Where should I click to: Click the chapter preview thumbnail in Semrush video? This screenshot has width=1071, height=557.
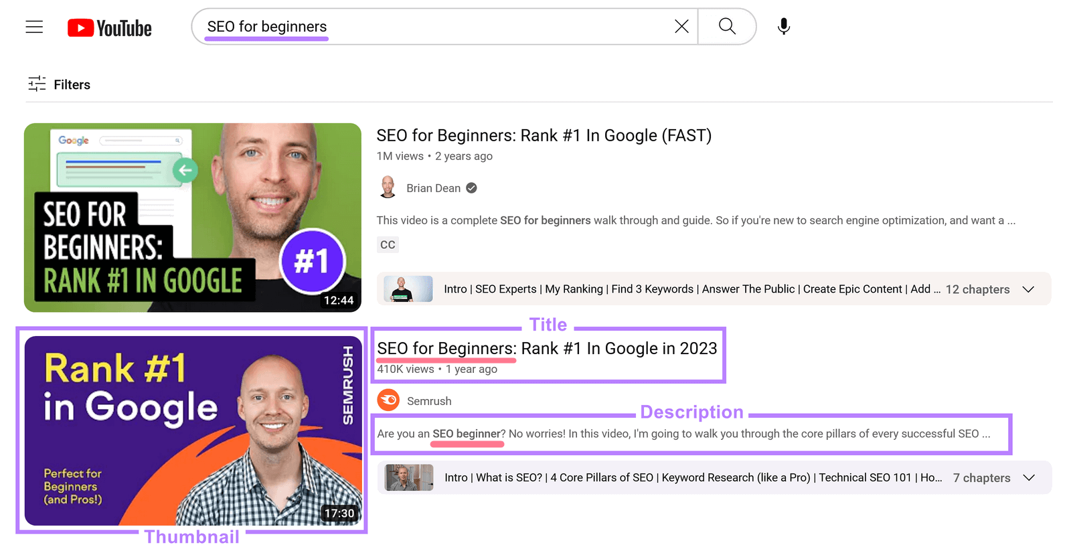click(409, 478)
